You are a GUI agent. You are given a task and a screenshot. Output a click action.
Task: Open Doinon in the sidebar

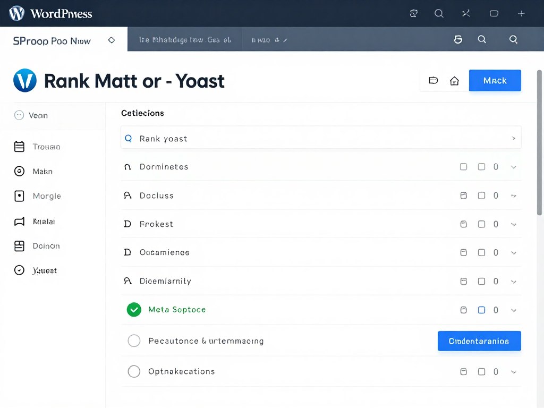[46, 246]
